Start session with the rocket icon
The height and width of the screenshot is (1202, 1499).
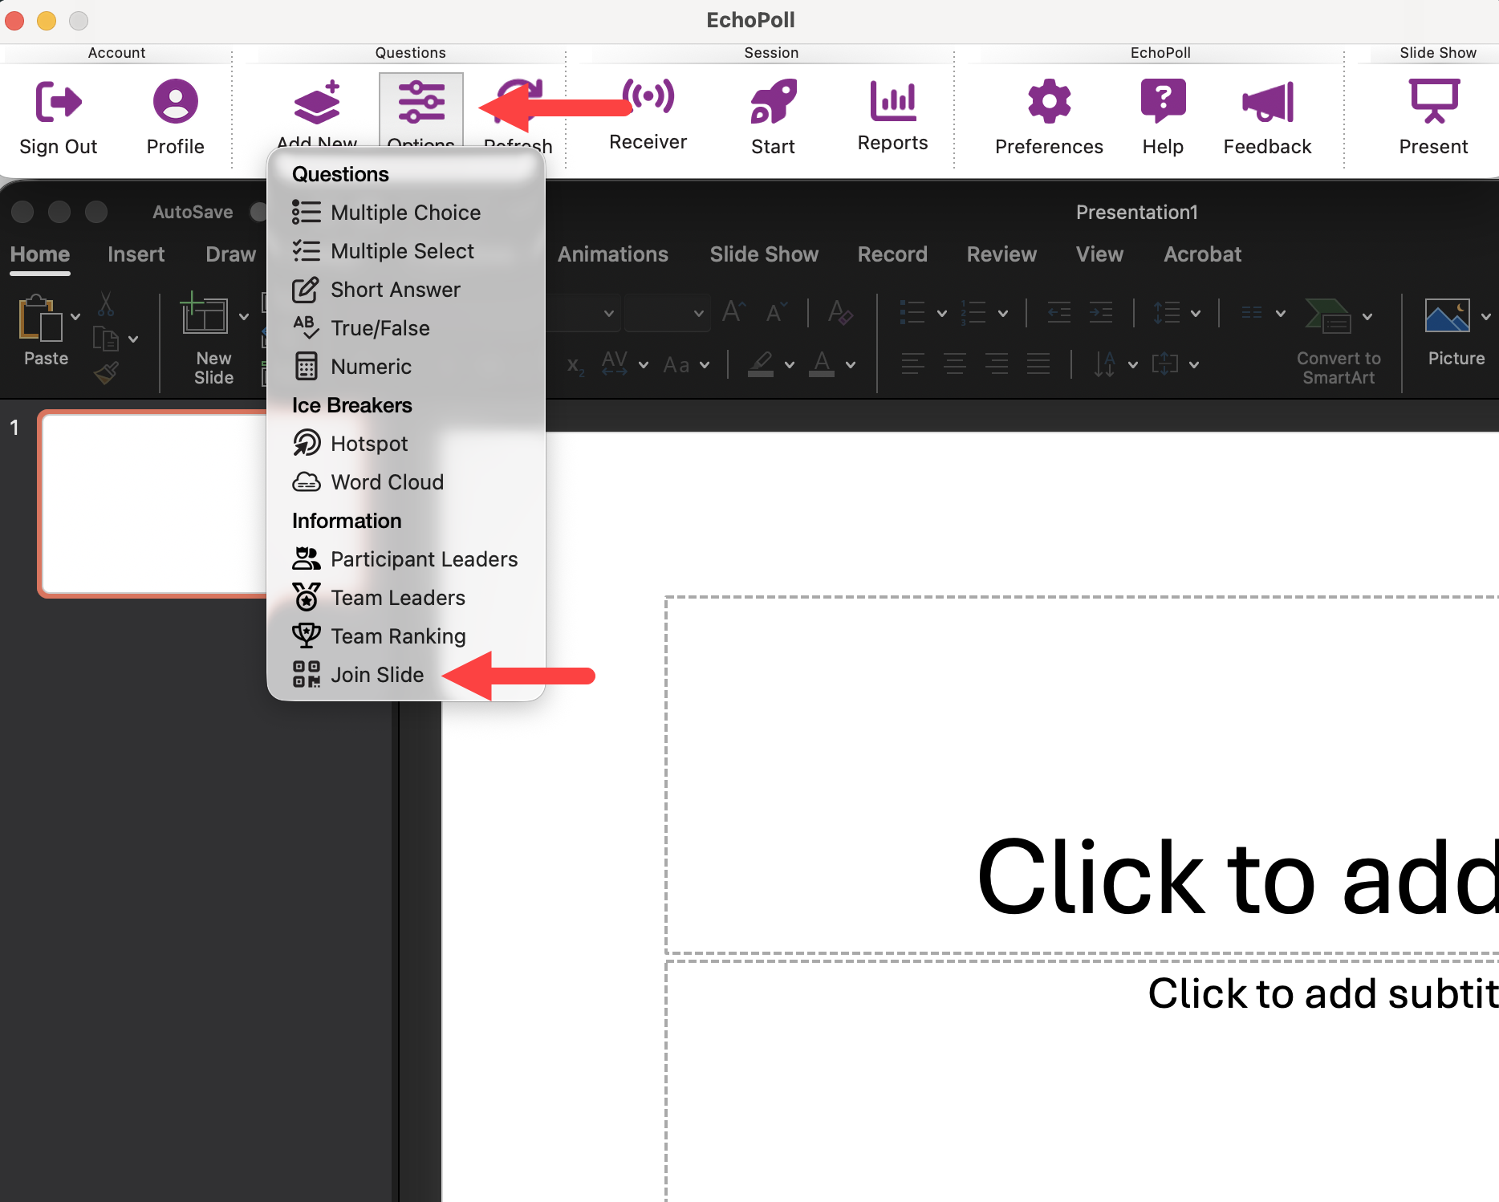(774, 101)
